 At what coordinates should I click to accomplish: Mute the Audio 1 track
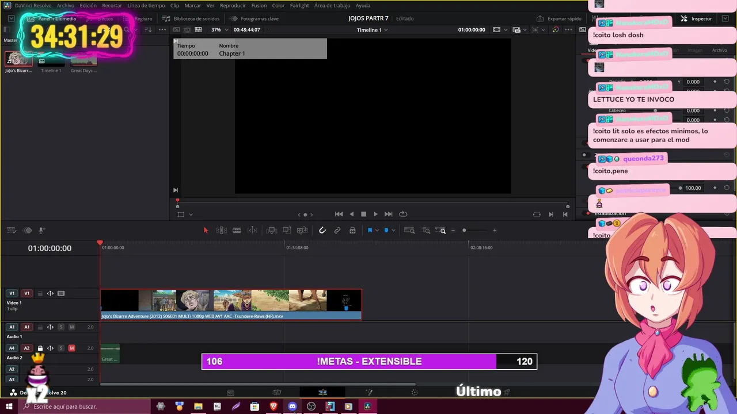pos(71,327)
